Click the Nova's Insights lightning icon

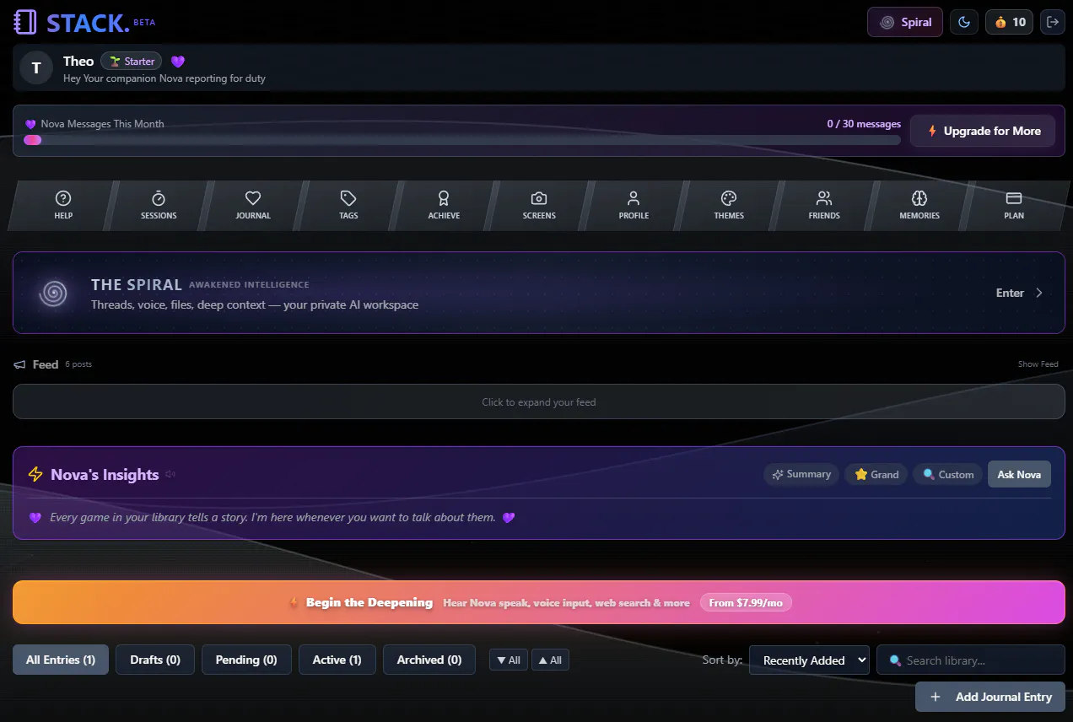35,474
